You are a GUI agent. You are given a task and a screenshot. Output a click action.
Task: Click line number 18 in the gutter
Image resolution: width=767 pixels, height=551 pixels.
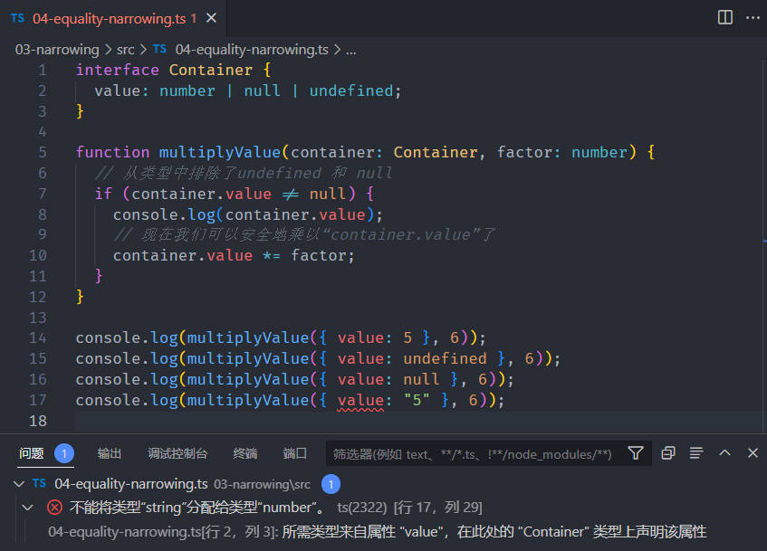(38, 421)
